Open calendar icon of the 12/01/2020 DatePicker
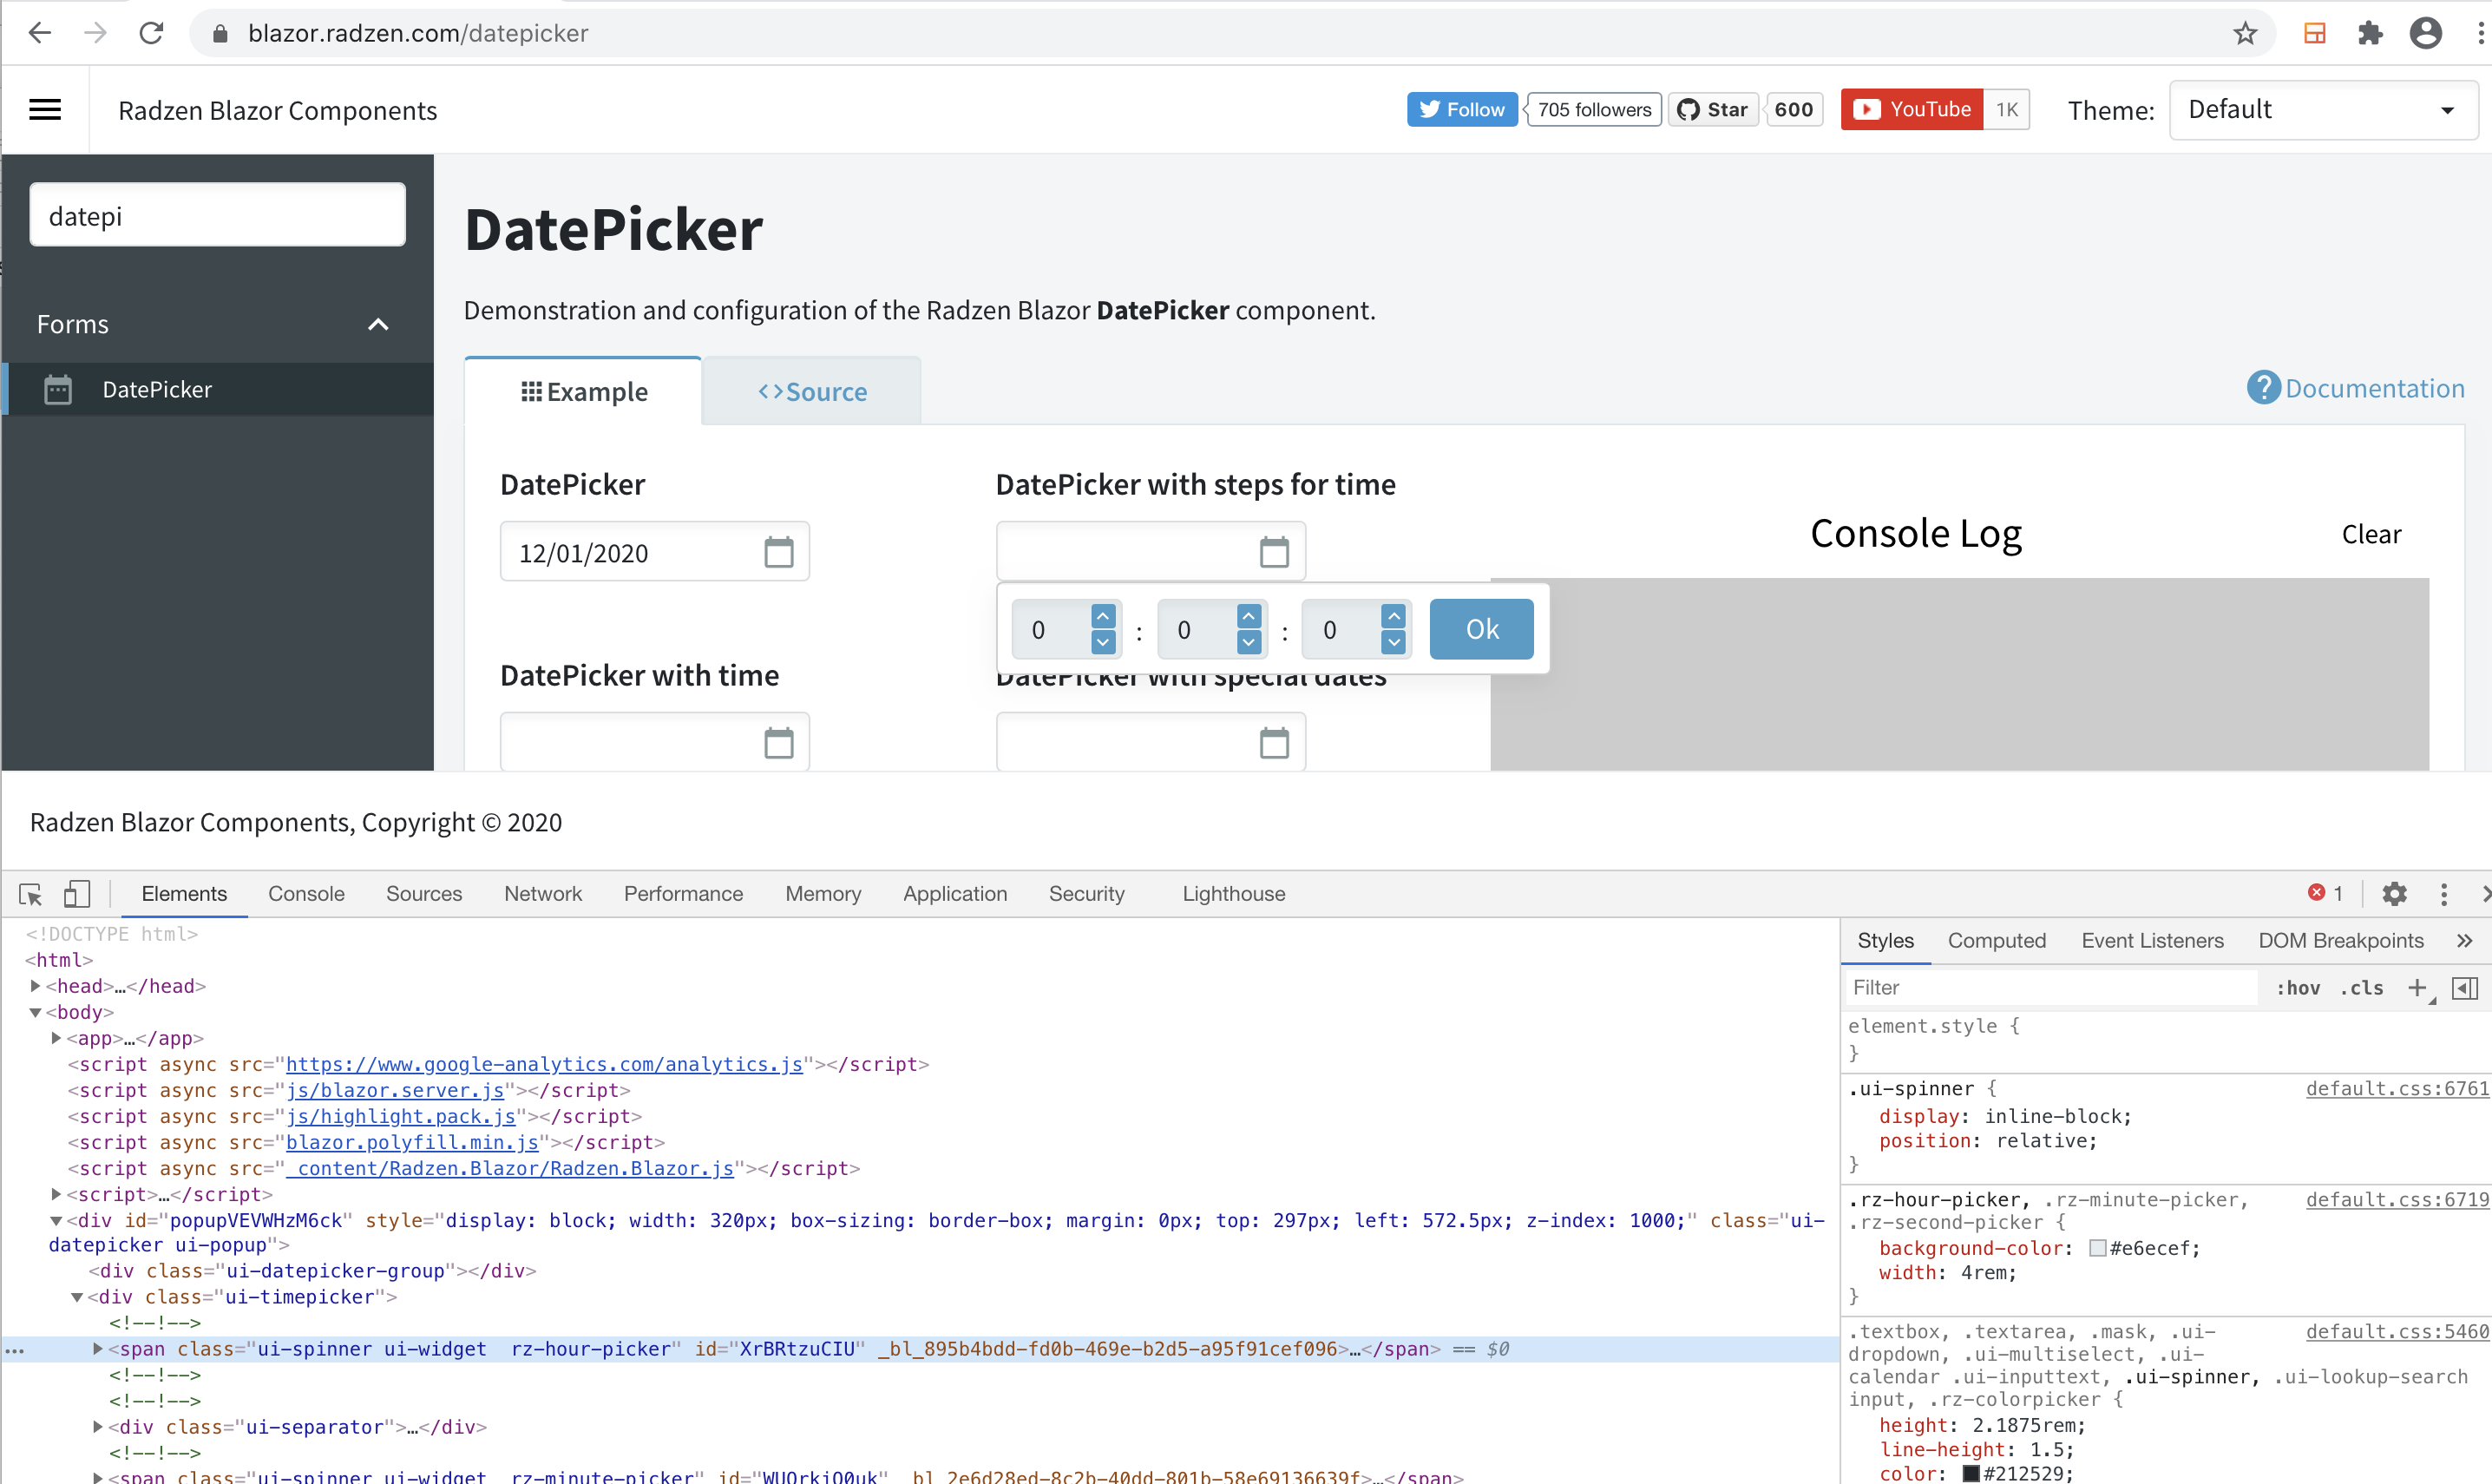The height and width of the screenshot is (1484, 2492). (x=778, y=551)
